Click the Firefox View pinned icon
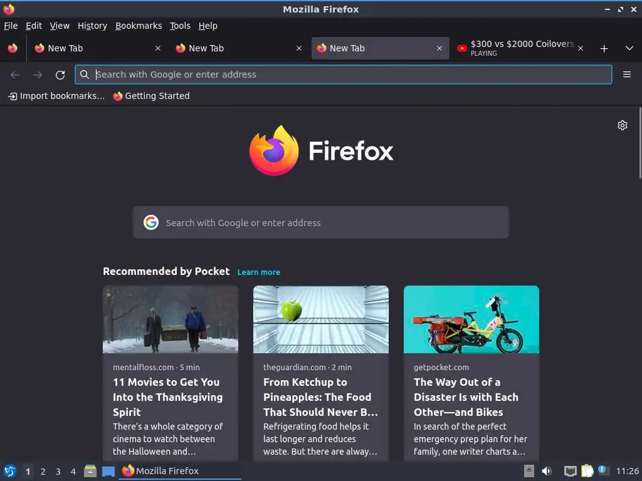Viewport: 642px width, 481px height. point(13,48)
